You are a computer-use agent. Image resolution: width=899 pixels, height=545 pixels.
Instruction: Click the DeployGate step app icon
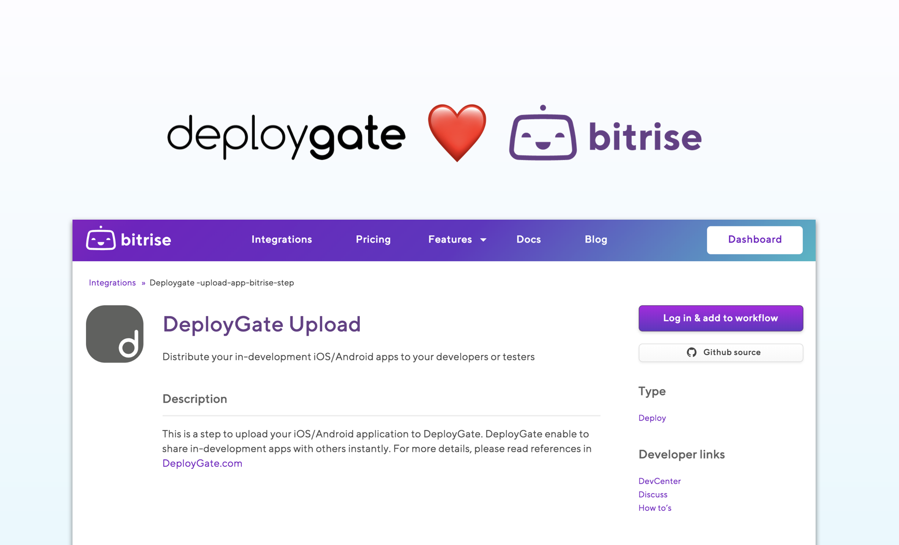pos(114,334)
